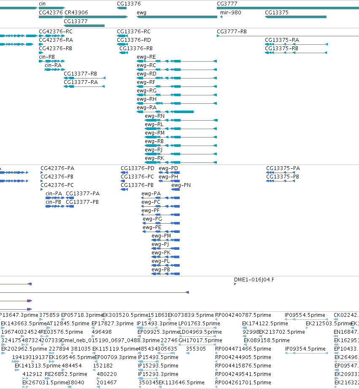Open the ewg-RL transcript
Screen dimensions: 359x389
(154, 124)
